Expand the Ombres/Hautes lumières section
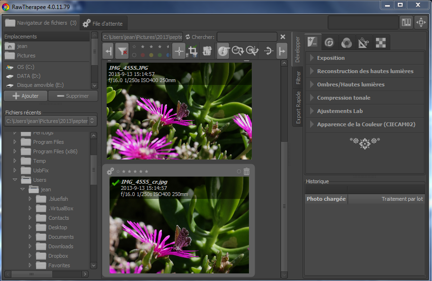Image resolution: width=432 pixels, height=281 pixels. pos(365,84)
